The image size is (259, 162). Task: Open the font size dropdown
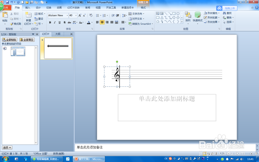pyautogui.click(x=75, y=15)
